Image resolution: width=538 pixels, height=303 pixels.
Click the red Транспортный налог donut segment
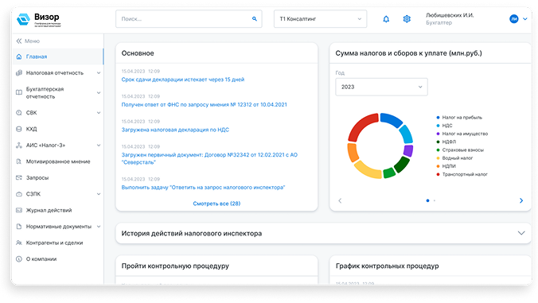362,126
